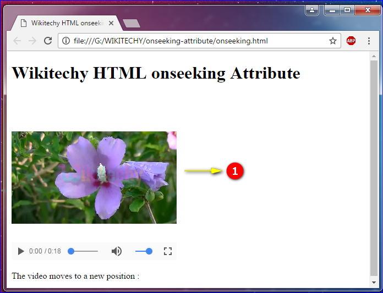
Task: Bookmark this page with the star icon
Action: pos(333,41)
